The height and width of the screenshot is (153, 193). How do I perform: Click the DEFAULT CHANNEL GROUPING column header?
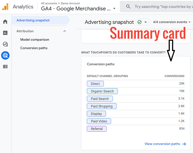(108, 76)
